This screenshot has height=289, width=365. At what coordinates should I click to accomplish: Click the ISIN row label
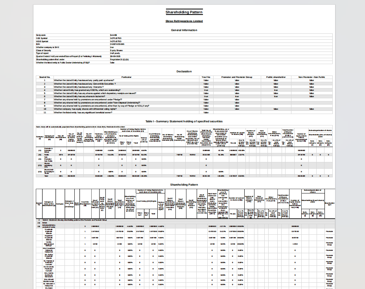tap(38, 44)
